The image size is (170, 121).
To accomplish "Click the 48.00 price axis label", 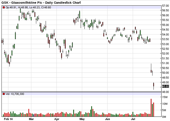I will pos(165,92).
